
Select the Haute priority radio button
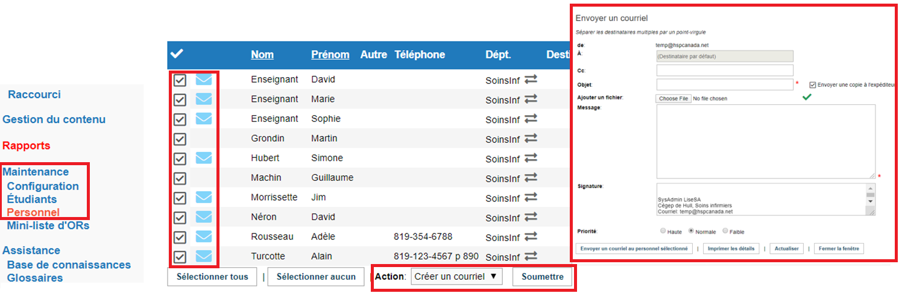coord(663,231)
